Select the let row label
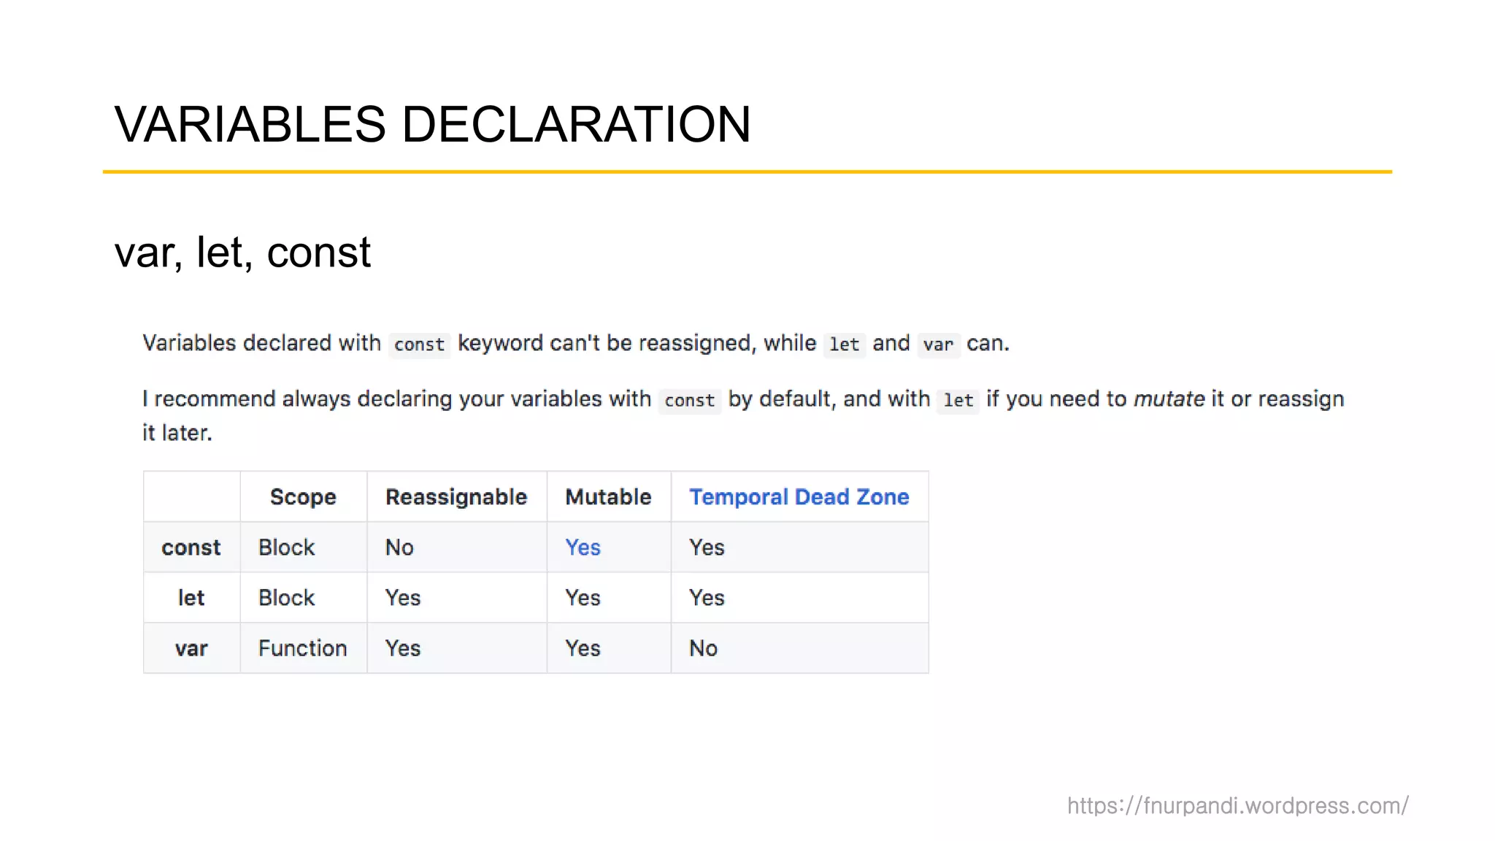The height and width of the screenshot is (841, 1495). pos(191,598)
